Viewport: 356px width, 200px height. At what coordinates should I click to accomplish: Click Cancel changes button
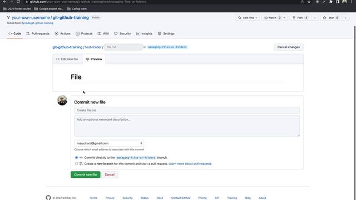click(289, 47)
